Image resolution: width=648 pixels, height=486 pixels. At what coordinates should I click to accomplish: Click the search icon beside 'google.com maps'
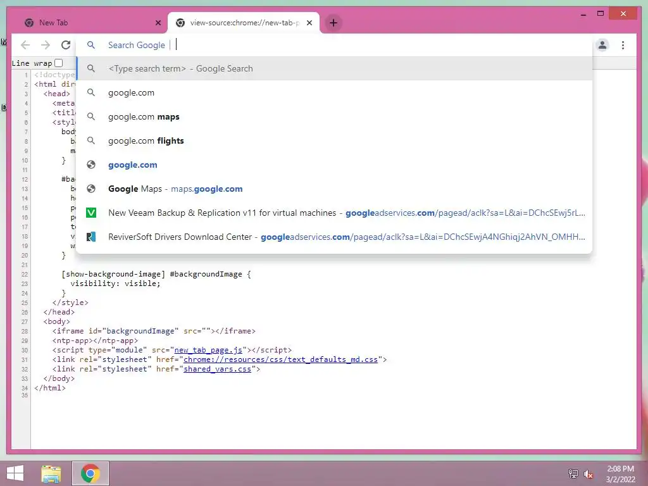click(91, 116)
